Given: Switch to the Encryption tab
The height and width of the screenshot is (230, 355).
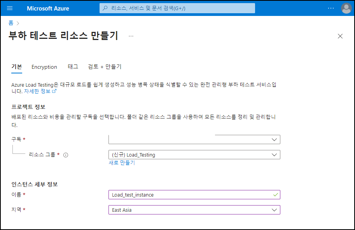Looking at the screenshot, I should 44,67.
